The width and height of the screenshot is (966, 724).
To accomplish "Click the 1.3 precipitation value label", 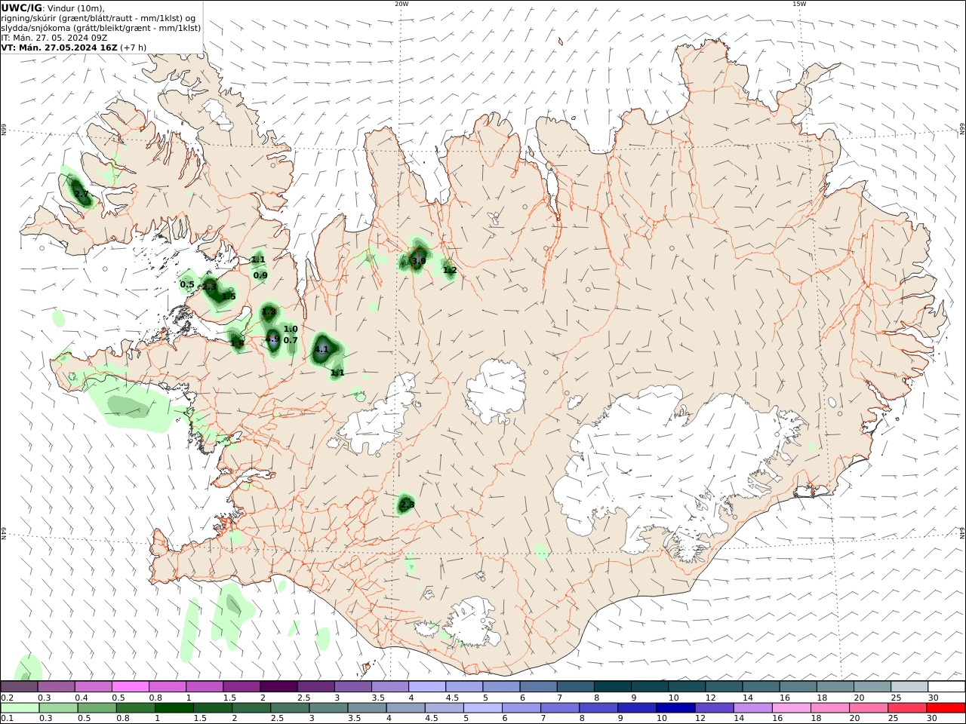I will point(269,312).
